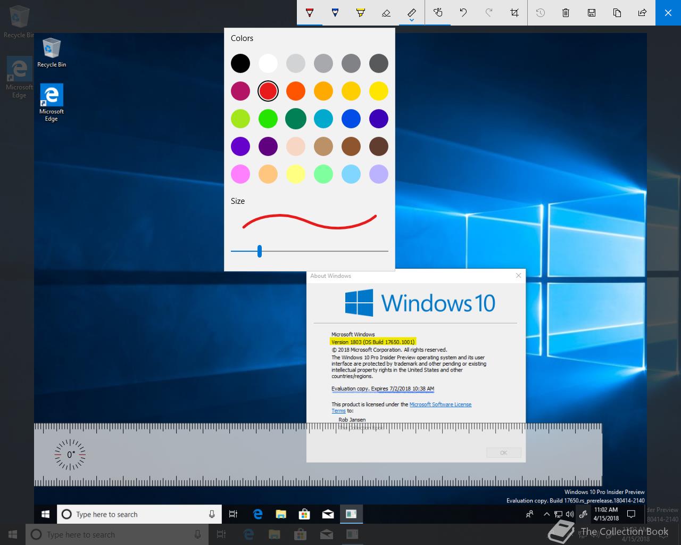
Task: Click Recycle Bin inside the captured screenshot
Action: (x=52, y=53)
